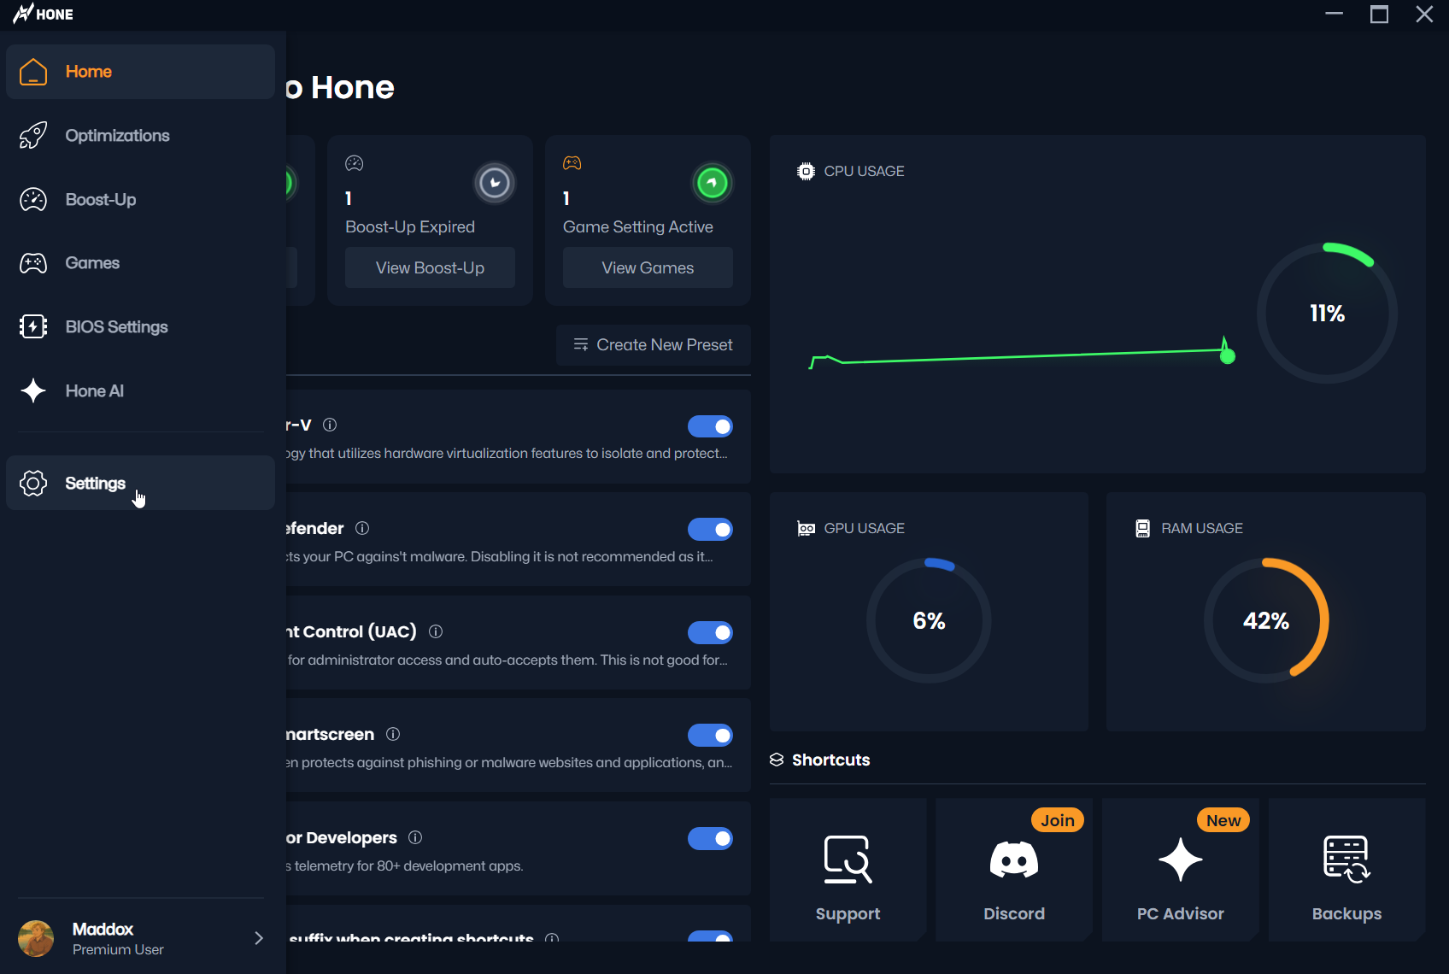Viewport: 1449px width, 974px height.
Task: Click the BIOS Settings chip icon
Action: coord(33,327)
